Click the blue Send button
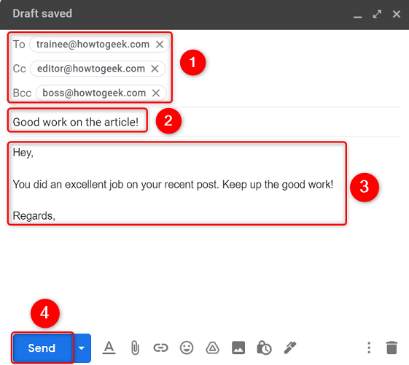409x365 pixels. coord(43,347)
